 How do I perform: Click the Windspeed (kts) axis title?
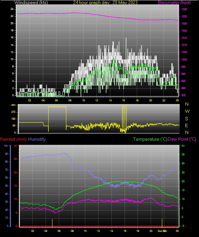pyautogui.click(x=31, y=2)
